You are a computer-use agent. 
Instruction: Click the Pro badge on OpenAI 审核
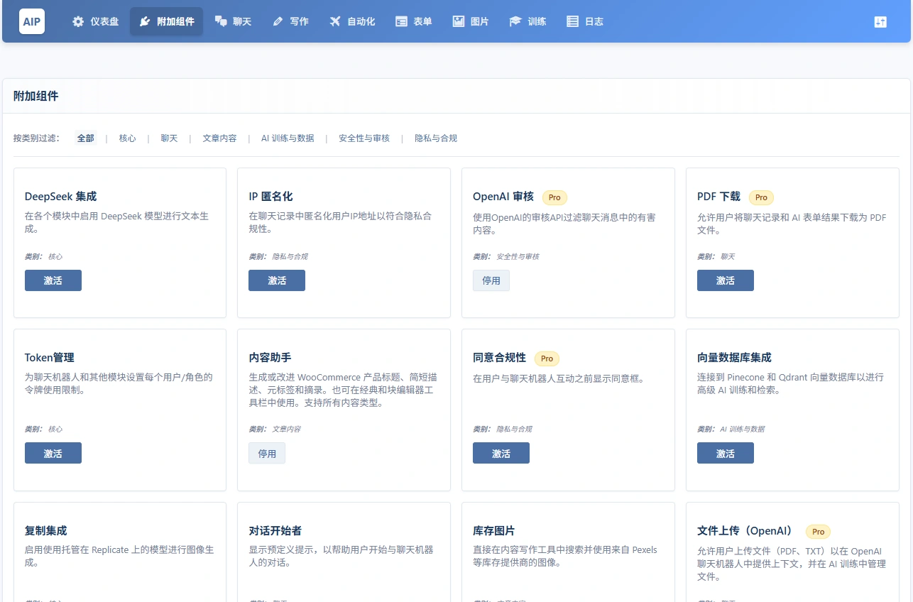(554, 197)
